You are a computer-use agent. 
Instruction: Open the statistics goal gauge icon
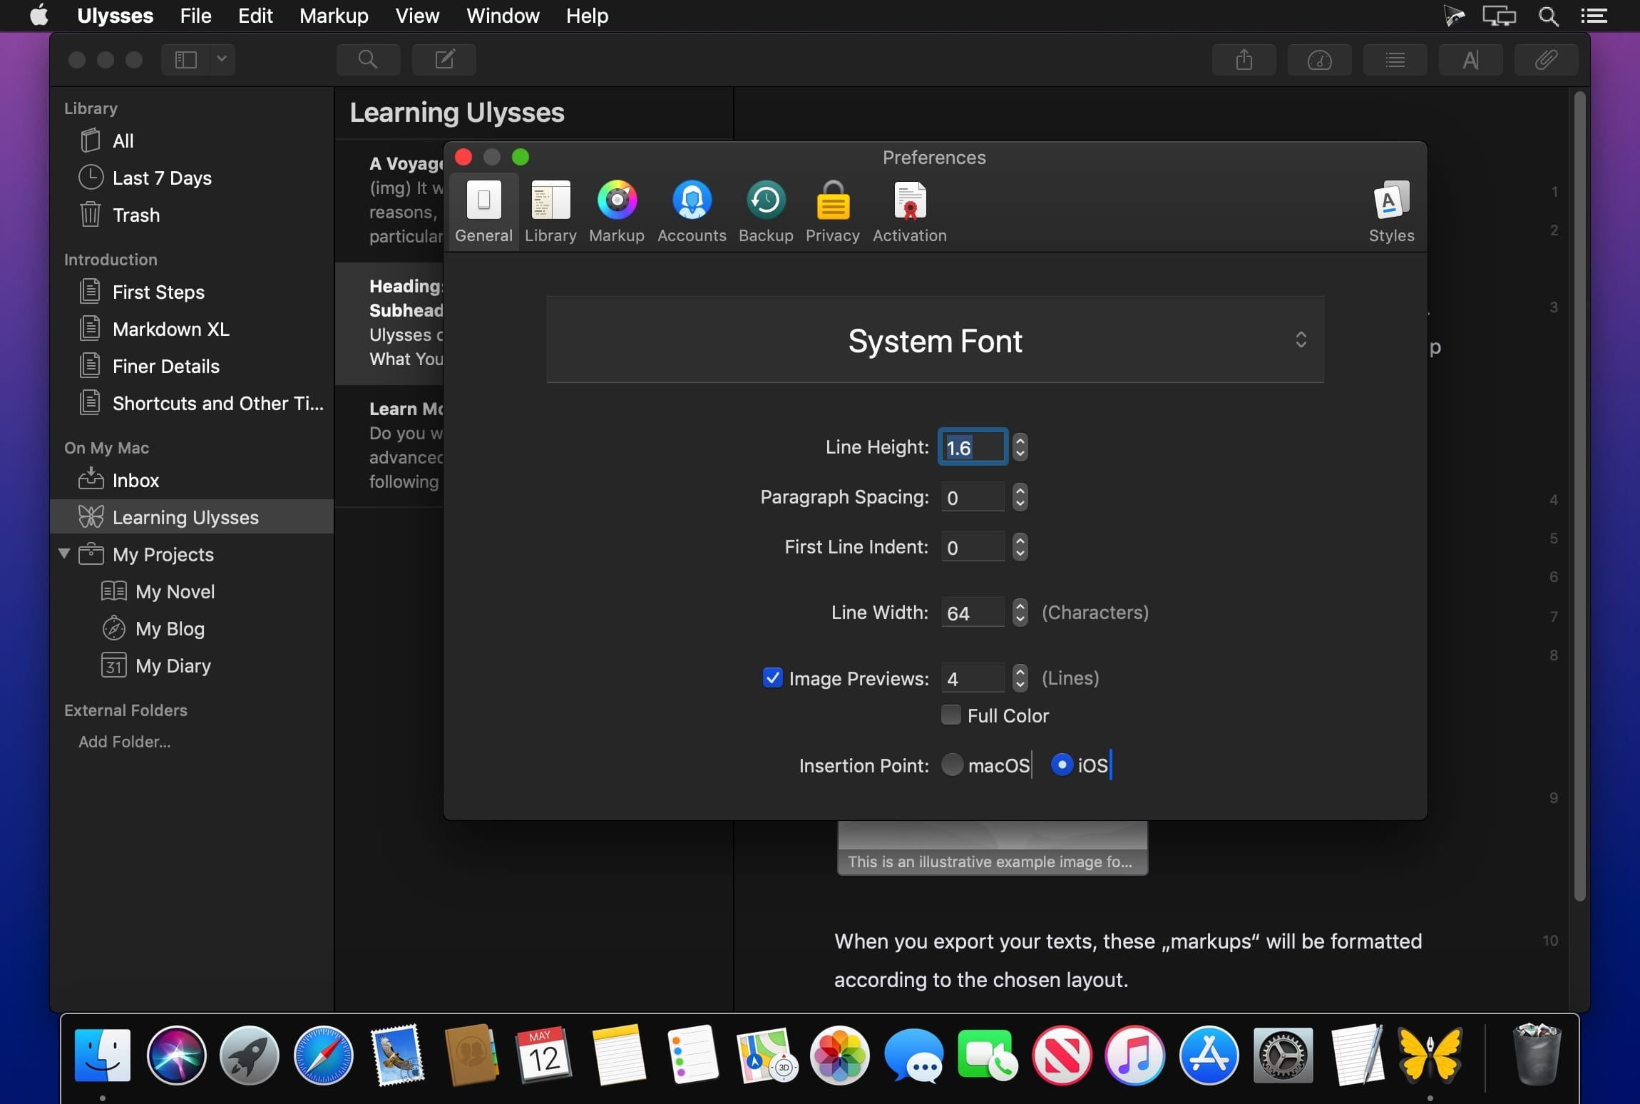click(x=1319, y=60)
